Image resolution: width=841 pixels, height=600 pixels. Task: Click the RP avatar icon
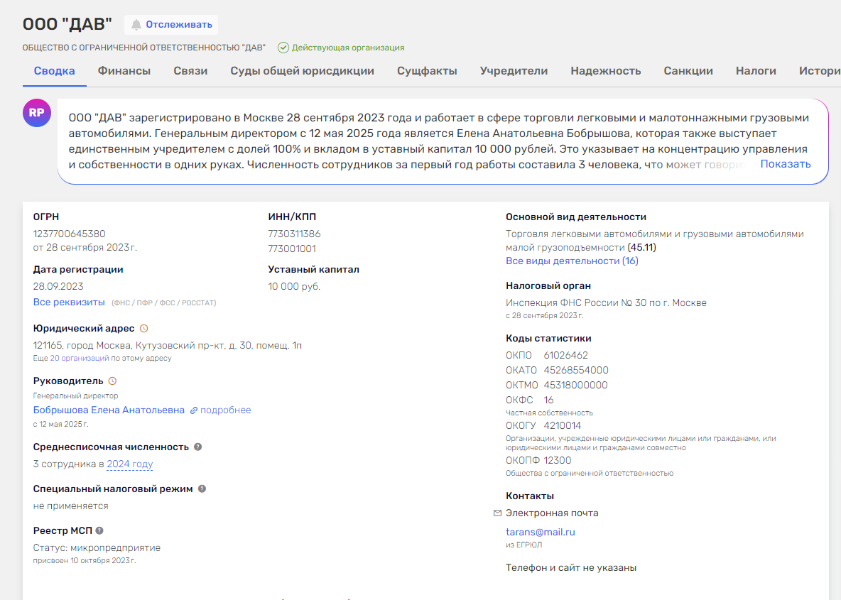coord(36,113)
